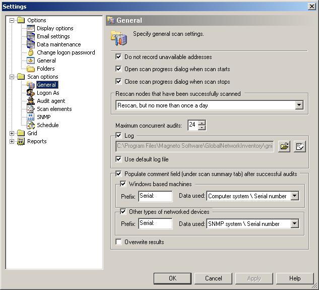The image size is (319, 290).
Task: Select Data maintenance in tree
Action: (59, 44)
